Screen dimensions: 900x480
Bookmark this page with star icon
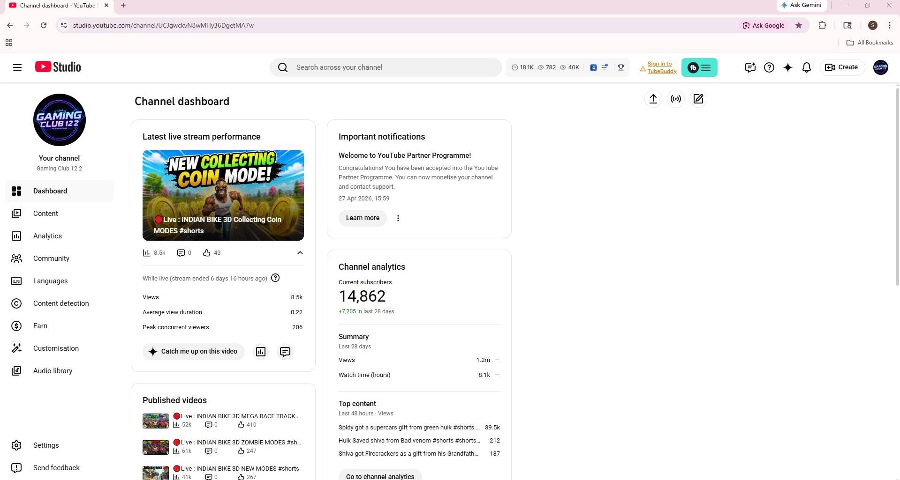(x=798, y=25)
